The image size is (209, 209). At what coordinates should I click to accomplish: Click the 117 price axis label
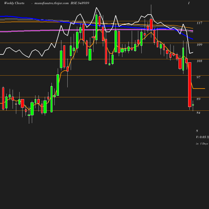point(199,23)
